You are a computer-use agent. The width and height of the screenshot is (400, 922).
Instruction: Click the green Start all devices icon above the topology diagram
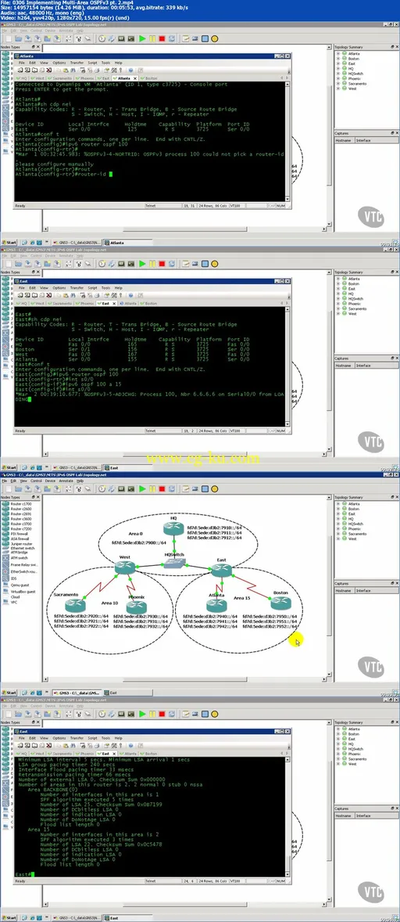pos(142,488)
